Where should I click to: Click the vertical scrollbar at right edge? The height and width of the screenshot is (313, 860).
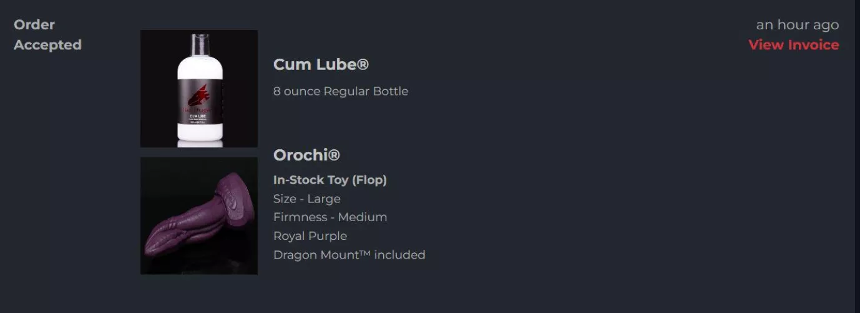(857, 156)
